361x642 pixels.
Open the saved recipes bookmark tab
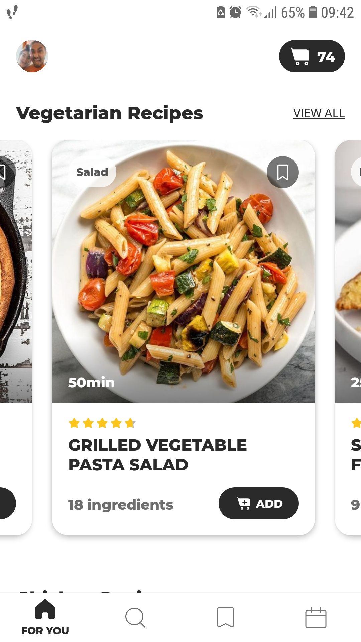[226, 617]
